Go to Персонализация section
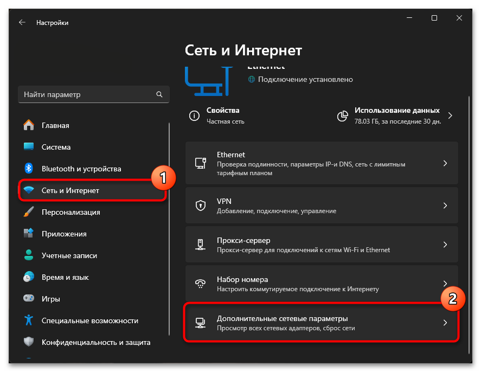Screen dimensions: 481x372 (x=93, y=212)
